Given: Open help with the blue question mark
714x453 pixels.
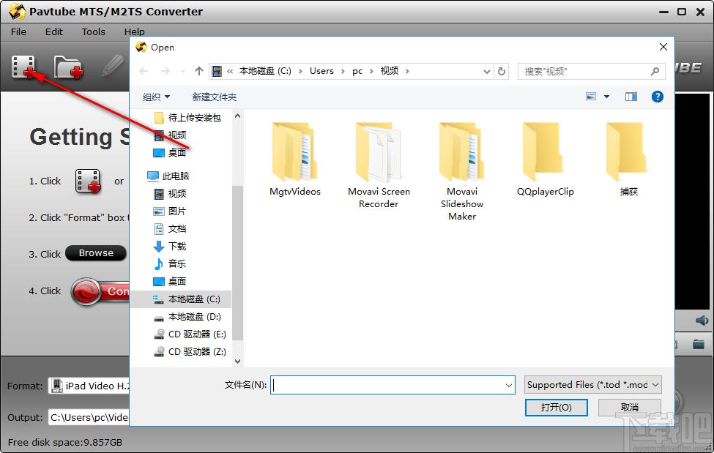Looking at the screenshot, I should (x=657, y=97).
